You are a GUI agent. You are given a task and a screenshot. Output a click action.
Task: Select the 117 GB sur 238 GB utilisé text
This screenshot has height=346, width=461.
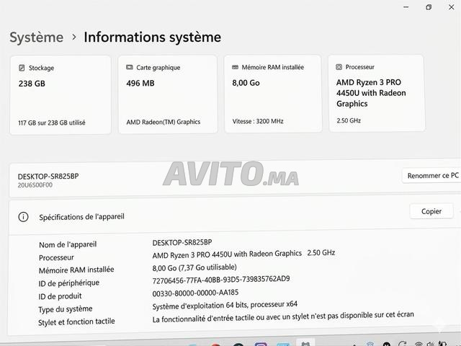[x=51, y=123]
